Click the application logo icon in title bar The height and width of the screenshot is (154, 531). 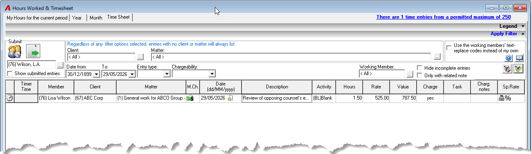pyautogui.click(x=7, y=8)
